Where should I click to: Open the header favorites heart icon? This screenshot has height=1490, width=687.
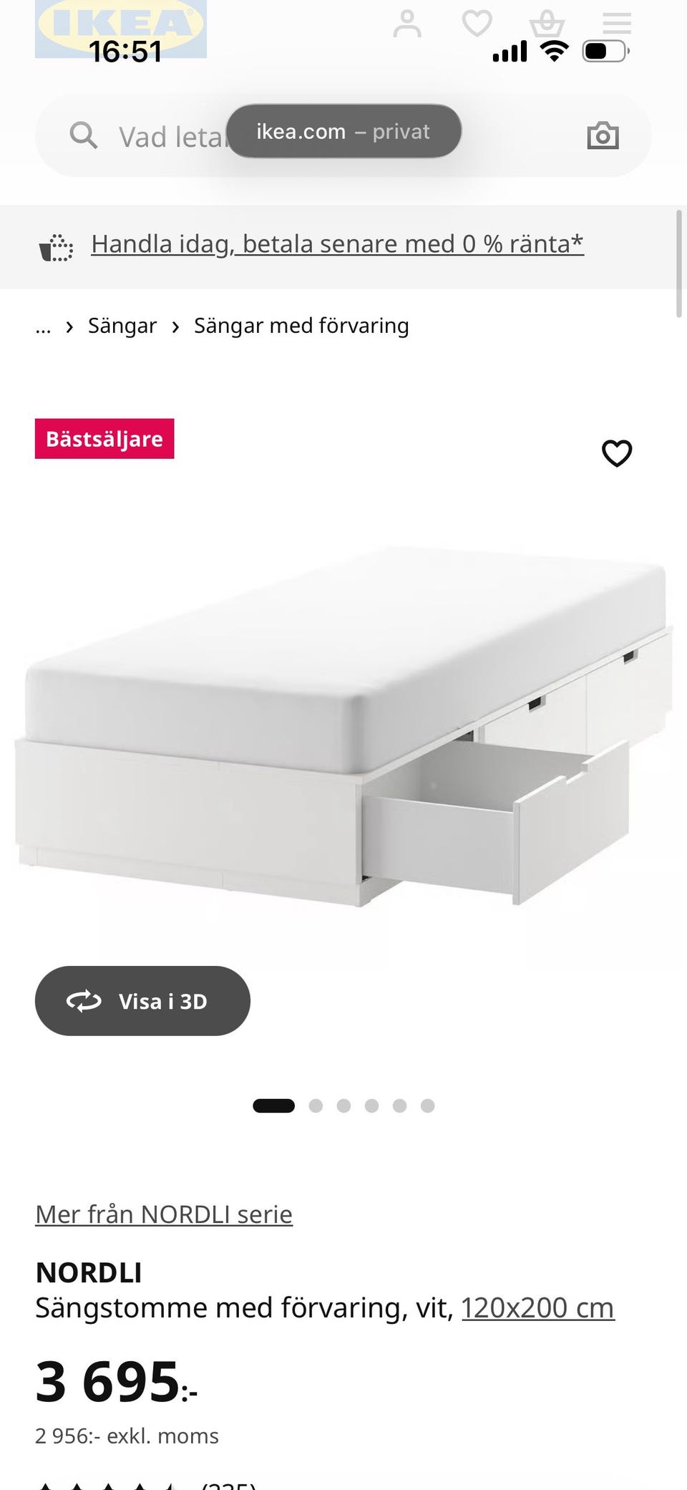[x=477, y=23]
